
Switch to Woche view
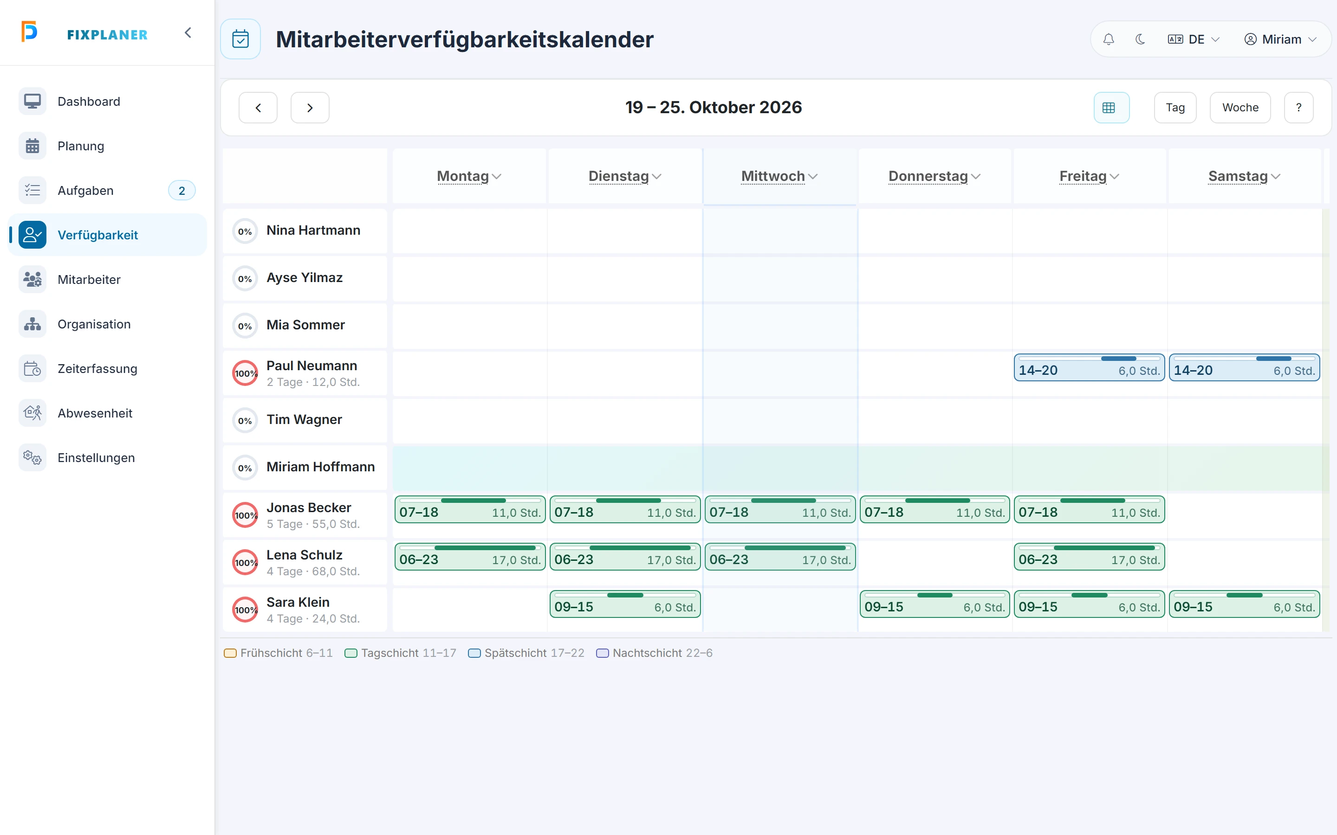(1240, 108)
